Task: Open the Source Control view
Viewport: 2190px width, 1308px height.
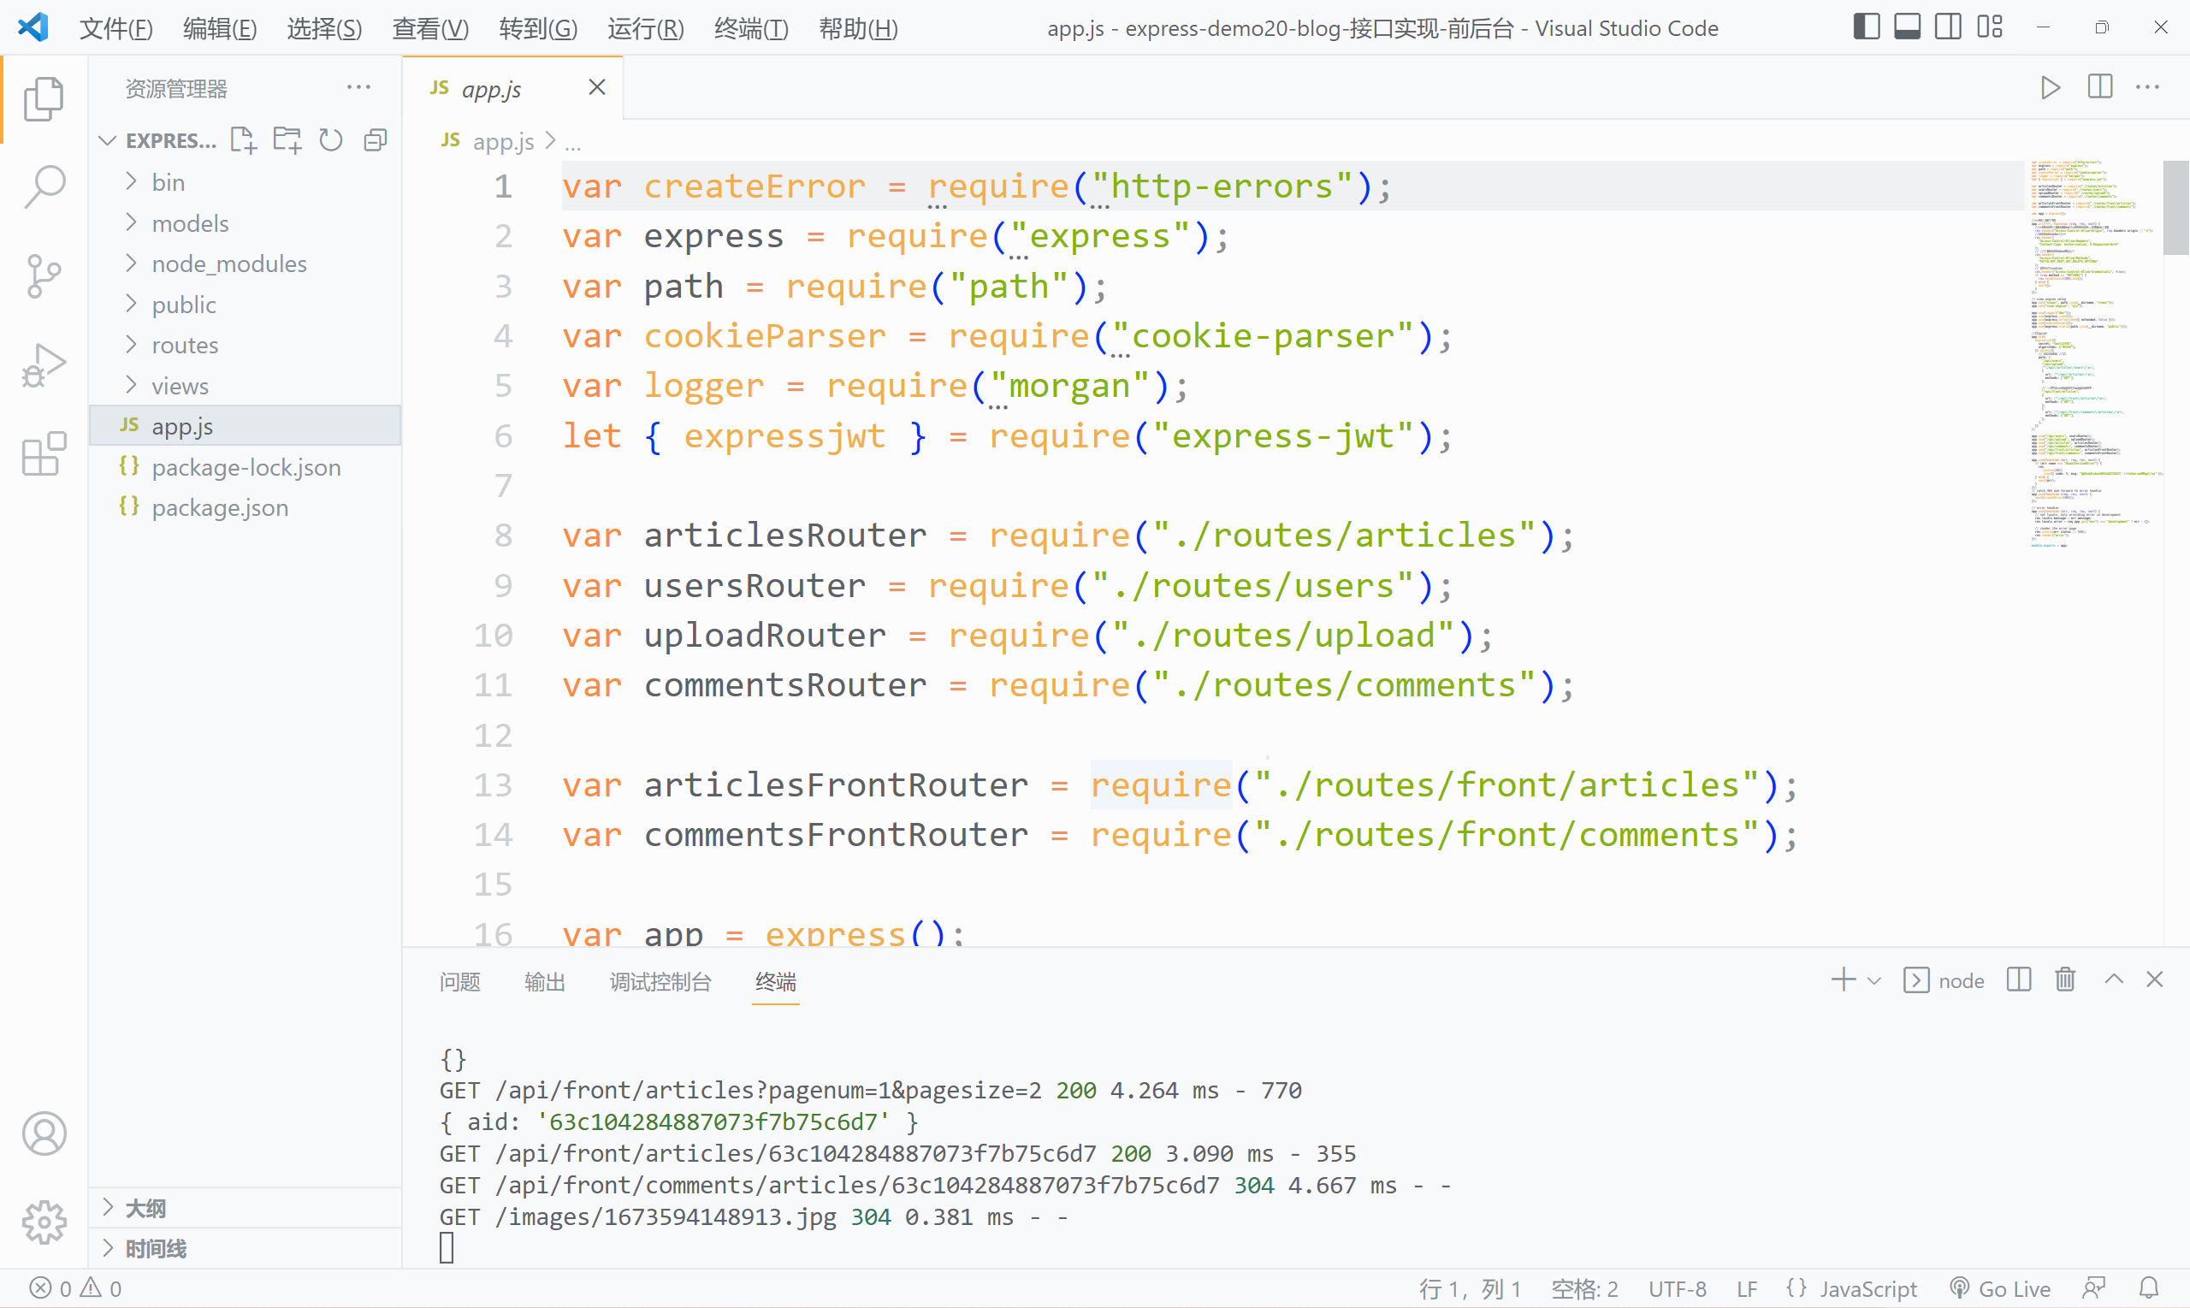Action: [44, 275]
